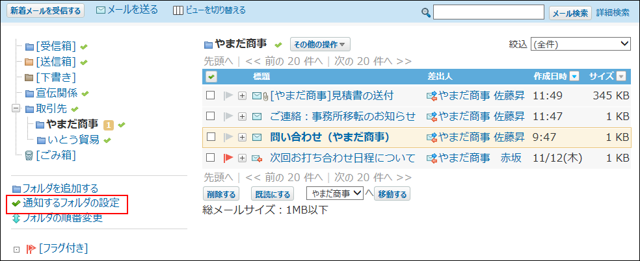Open the [フラグ付き] flagged list
640x261 pixels.
[x=63, y=247]
